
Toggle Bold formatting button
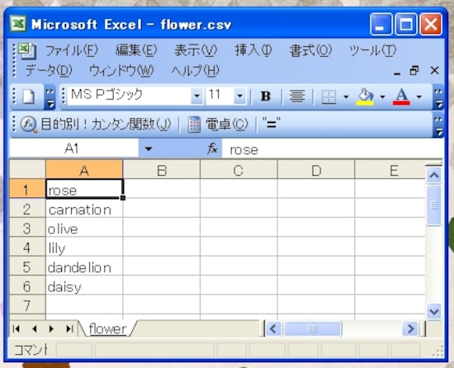click(x=266, y=96)
